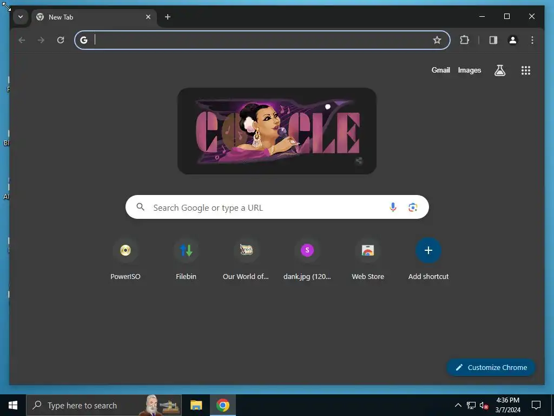
Task: Bookmark this tab with the star icon
Action: [437, 40]
